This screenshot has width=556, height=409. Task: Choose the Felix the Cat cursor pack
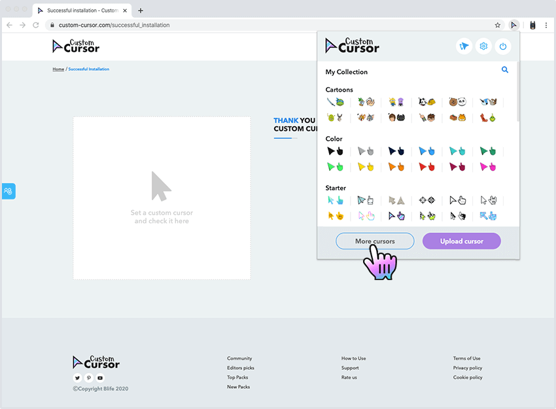click(x=427, y=102)
